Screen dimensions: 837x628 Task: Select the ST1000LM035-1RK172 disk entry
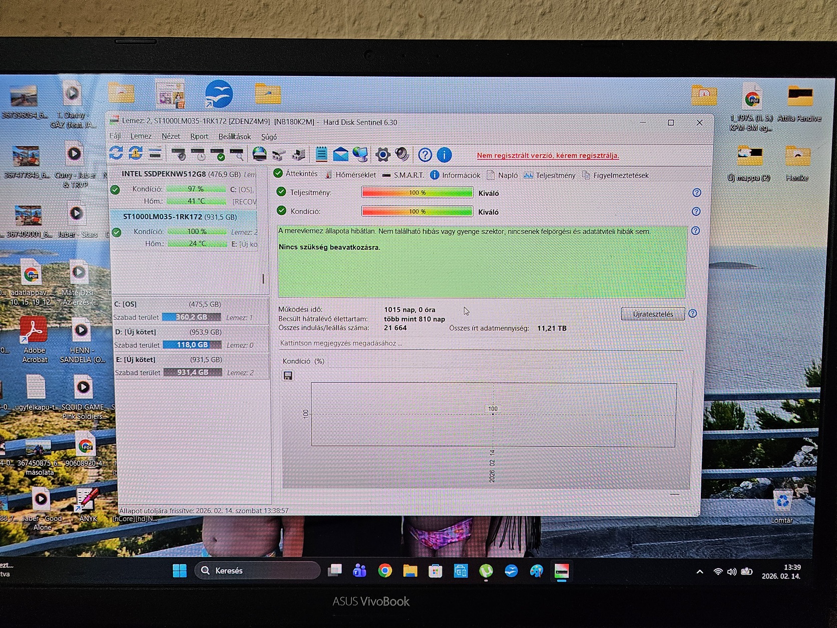pos(183,230)
